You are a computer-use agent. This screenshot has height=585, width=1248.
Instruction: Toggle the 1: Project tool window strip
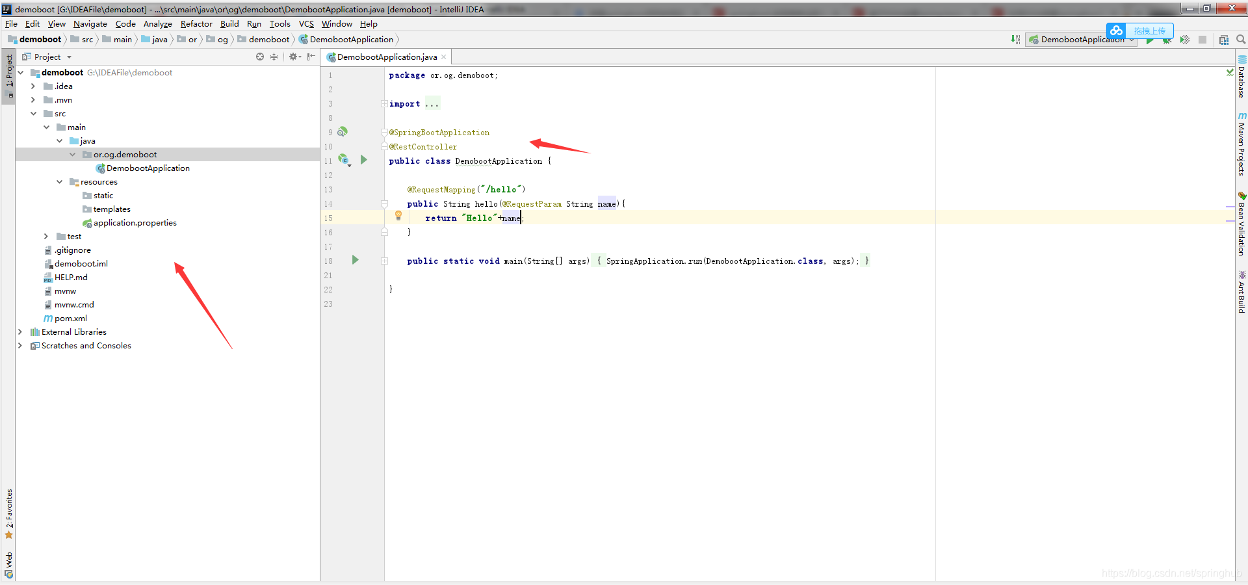point(8,75)
